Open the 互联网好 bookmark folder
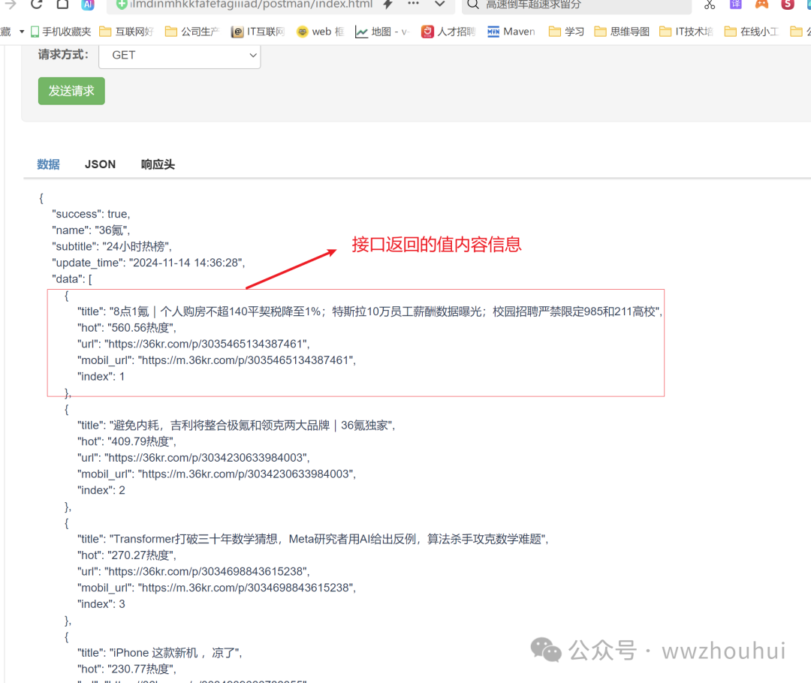811x683 pixels. click(x=126, y=32)
